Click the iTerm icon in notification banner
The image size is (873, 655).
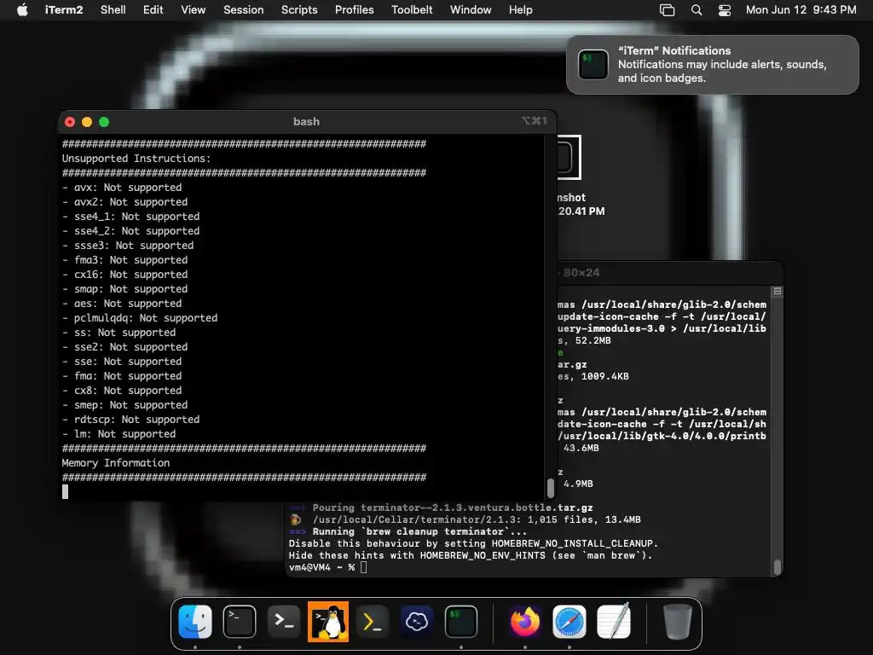593,65
